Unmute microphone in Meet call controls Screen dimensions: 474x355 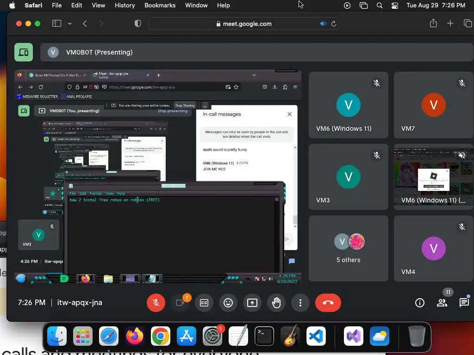click(156, 302)
